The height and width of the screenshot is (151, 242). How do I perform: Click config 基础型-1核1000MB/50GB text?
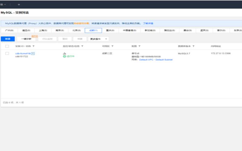[146, 56]
